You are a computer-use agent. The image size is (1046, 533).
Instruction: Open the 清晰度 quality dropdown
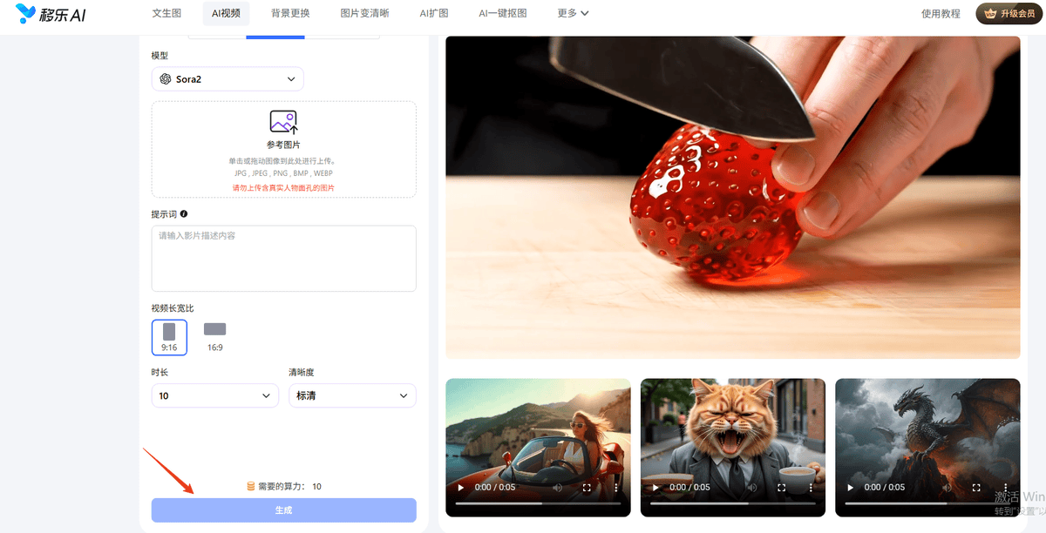[352, 395]
